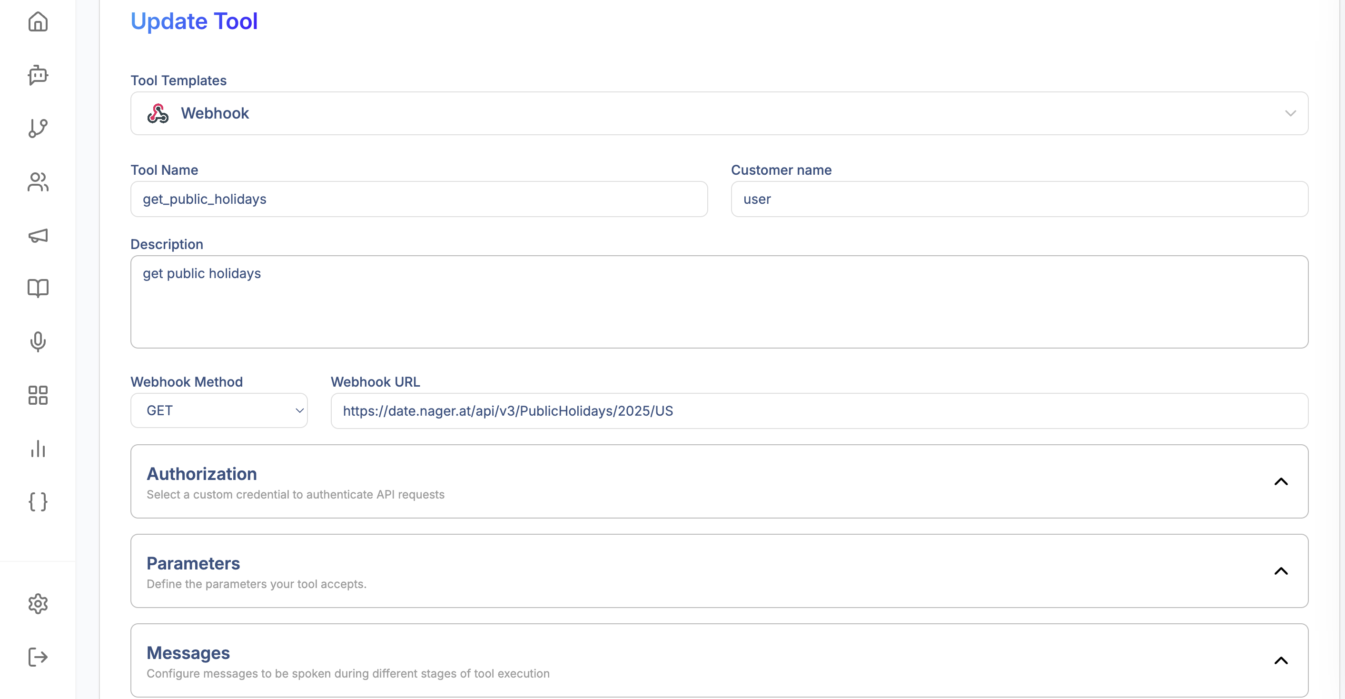Collapse the Parameters section
This screenshot has width=1345, height=699.
click(1282, 571)
